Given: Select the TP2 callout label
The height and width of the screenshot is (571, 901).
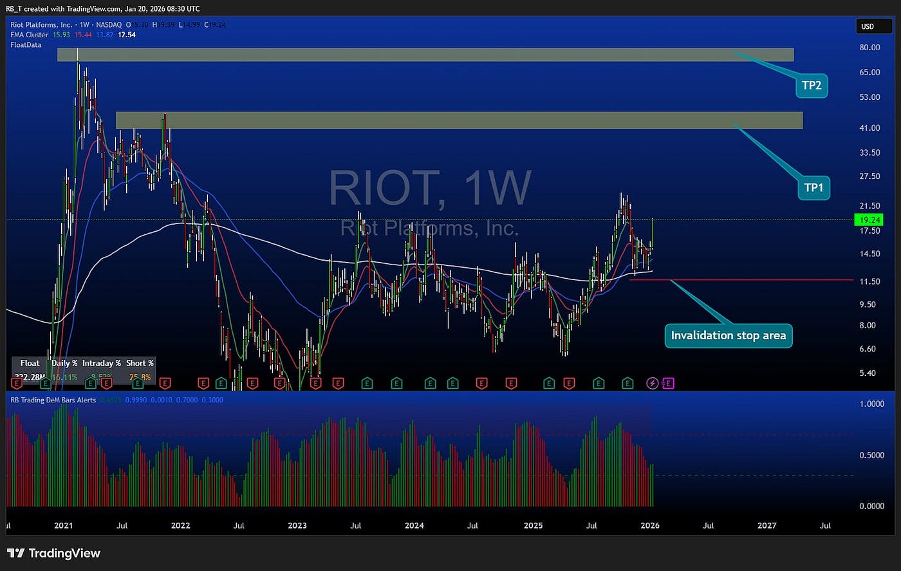Looking at the screenshot, I should (x=812, y=86).
